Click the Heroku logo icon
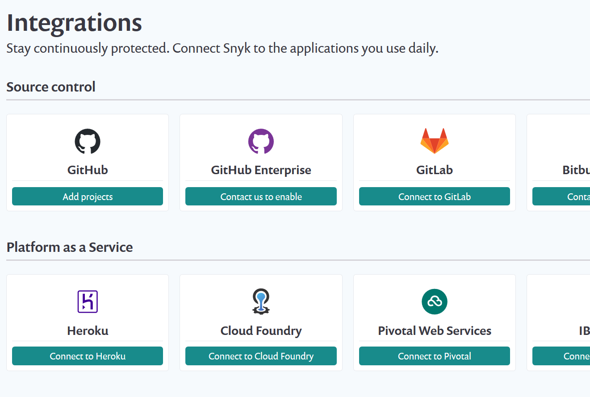590x397 pixels. (x=88, y=301)
